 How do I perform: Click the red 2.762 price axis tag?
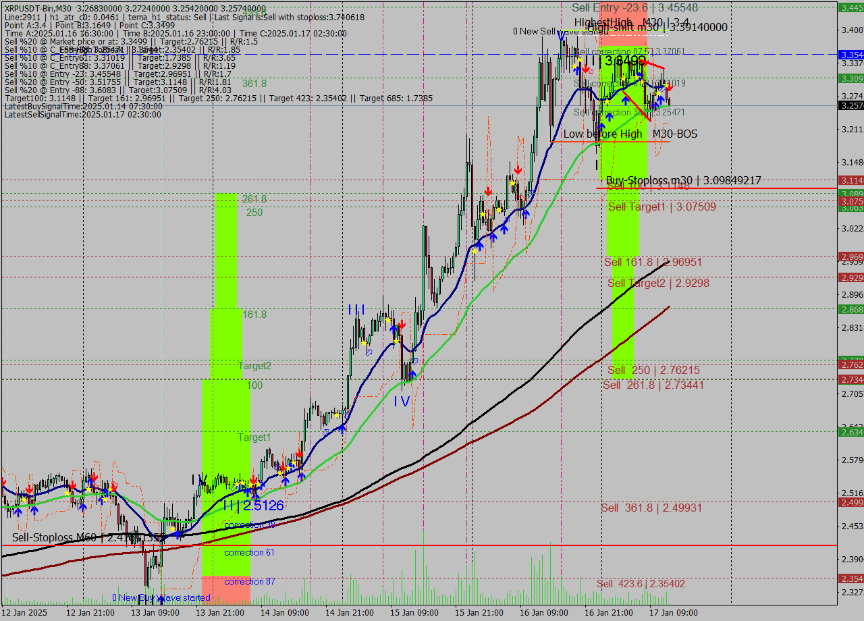[850, 364]
